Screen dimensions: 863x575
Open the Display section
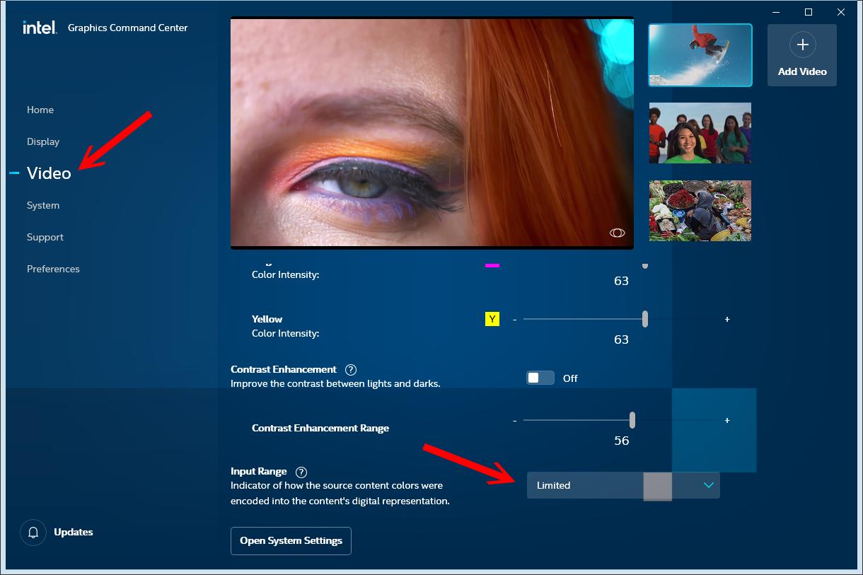(x=43, y=141)
